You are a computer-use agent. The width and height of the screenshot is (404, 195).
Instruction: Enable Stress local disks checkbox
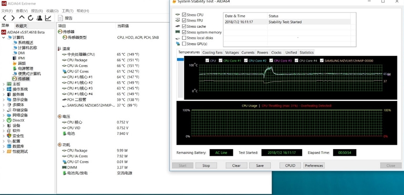click(184, 38)
